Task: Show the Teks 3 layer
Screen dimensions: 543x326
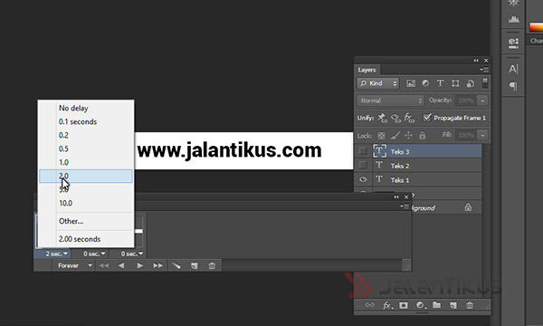Action: pyautogui.click(x=363, y=150)
